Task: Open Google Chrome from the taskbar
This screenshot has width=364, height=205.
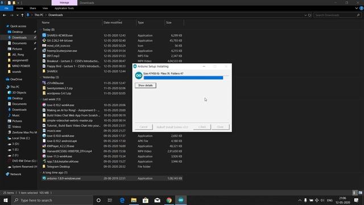Action: 169,200
